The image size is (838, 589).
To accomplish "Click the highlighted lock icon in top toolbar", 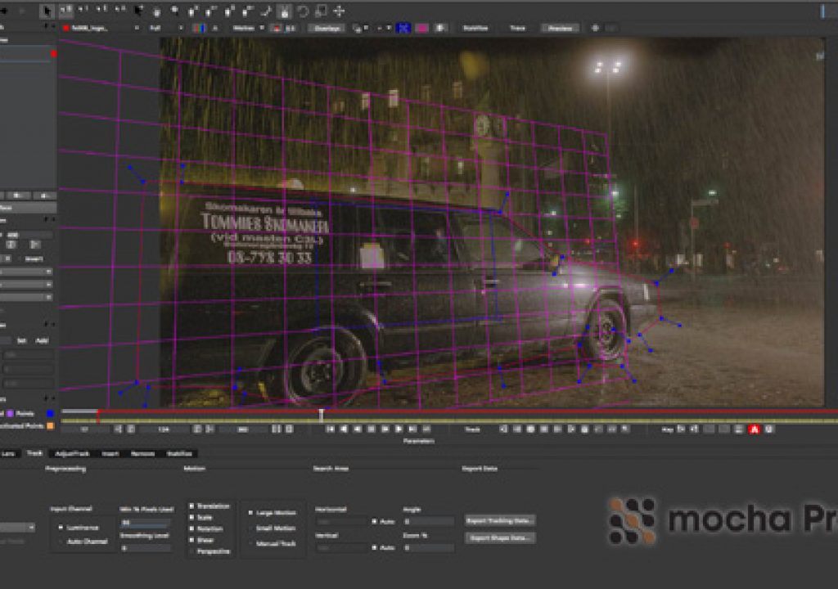I will (x=284, y=11).
